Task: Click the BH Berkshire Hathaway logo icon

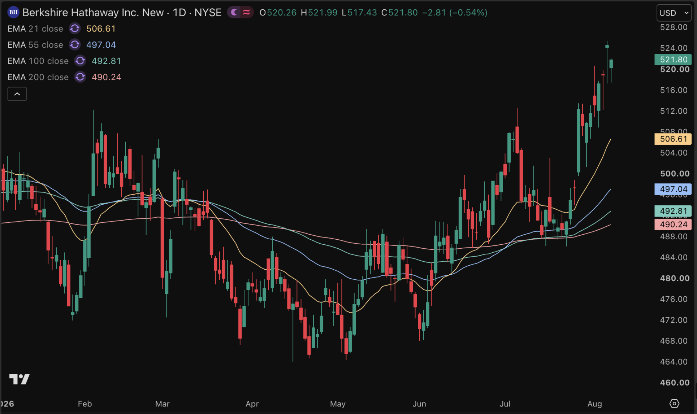Action: pyautogui.click(x=13, y=12)
